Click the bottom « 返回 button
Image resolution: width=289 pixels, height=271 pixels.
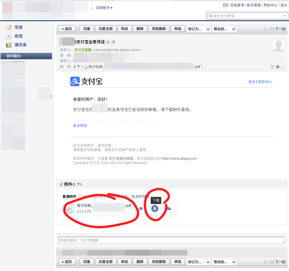[x=67, y=262]
